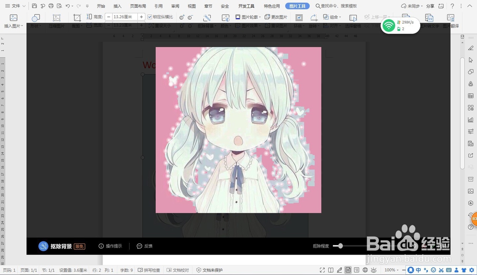Screen dimensions: 477x275
Task: Open the 视图 tab
Action: 192,6
